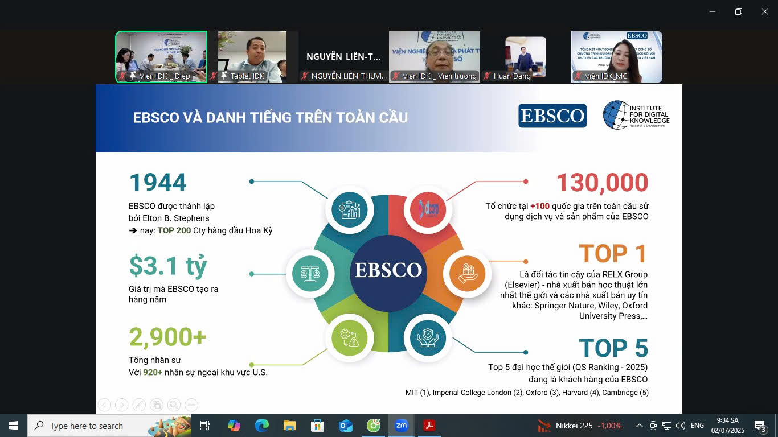The image size is (778, 437).
Task: Open Task View from the taskbar
Action: pos(205,426)
